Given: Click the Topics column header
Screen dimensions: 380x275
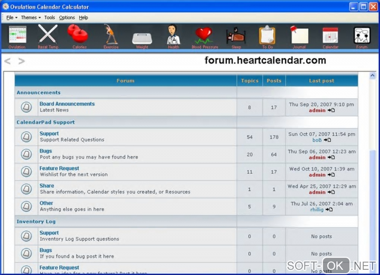Looking at the screenshot, I should click(250, 81).
